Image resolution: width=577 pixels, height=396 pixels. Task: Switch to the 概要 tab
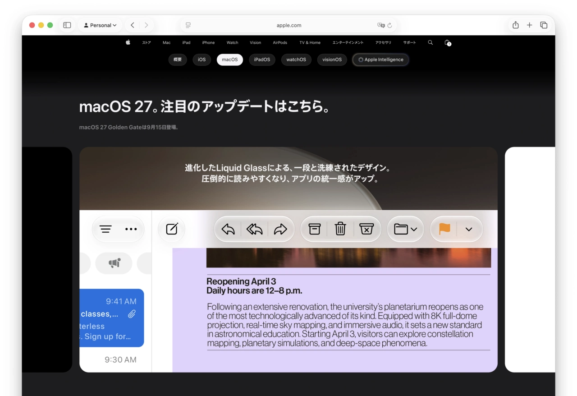point(178,60)
